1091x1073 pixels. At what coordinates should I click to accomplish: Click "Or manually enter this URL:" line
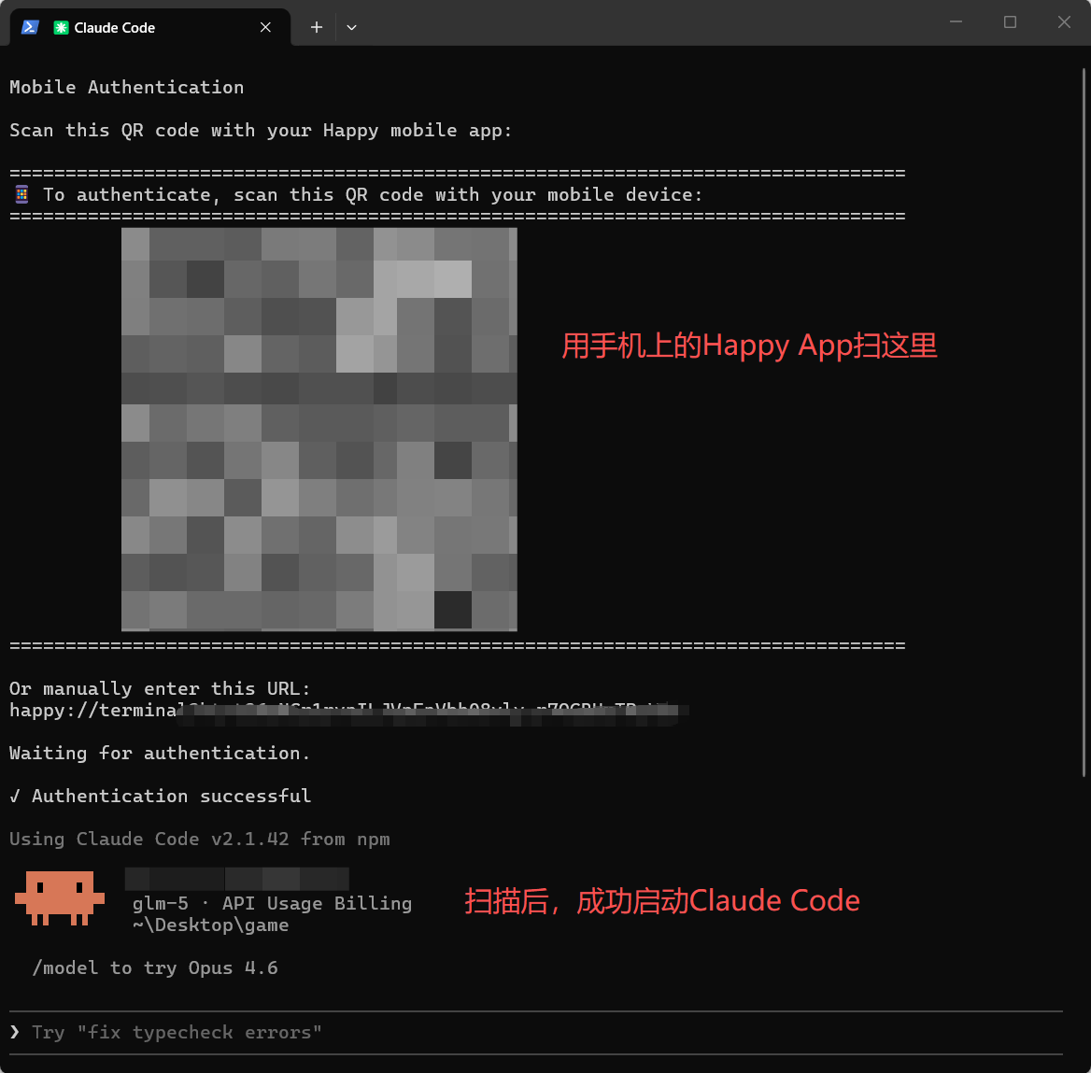[x=160, y=689]
